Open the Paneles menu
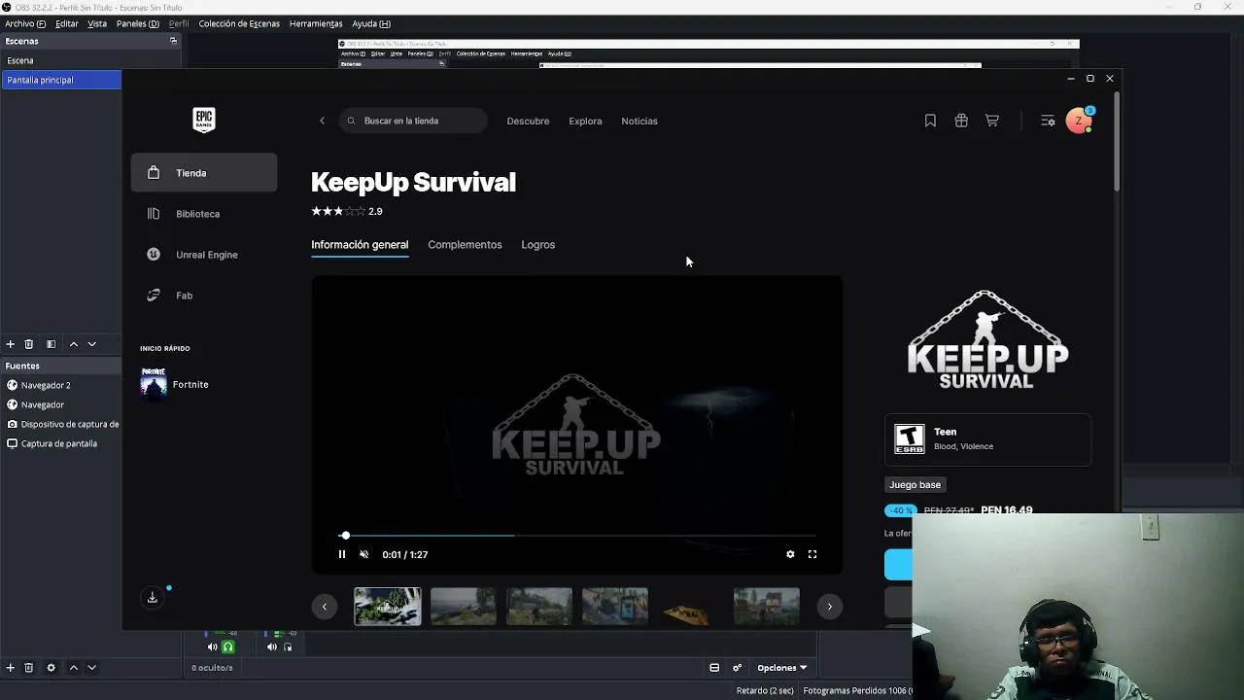Screen dimensions: 1244x700 [138, 23]
